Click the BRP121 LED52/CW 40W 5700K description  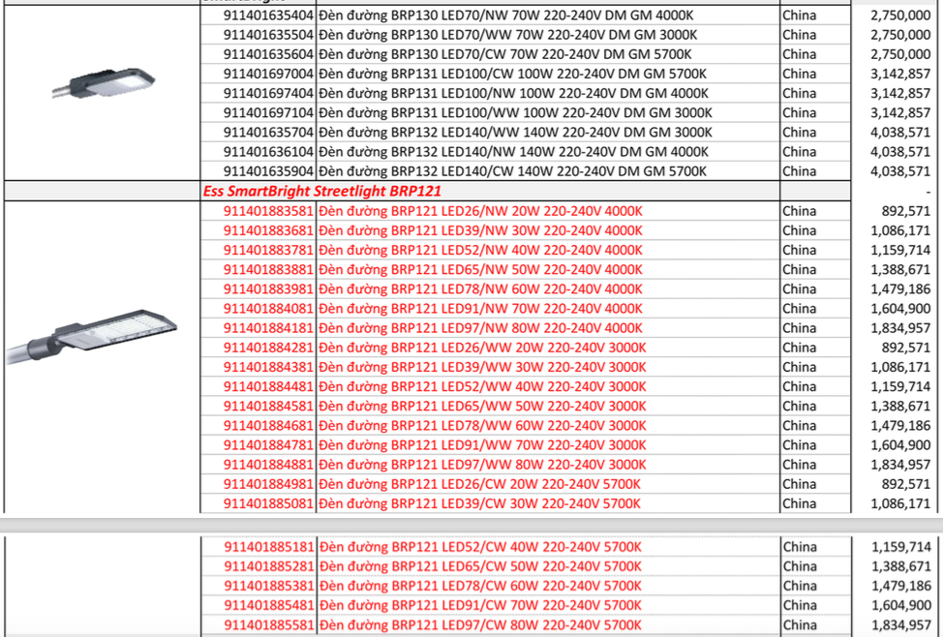point(479,547)
